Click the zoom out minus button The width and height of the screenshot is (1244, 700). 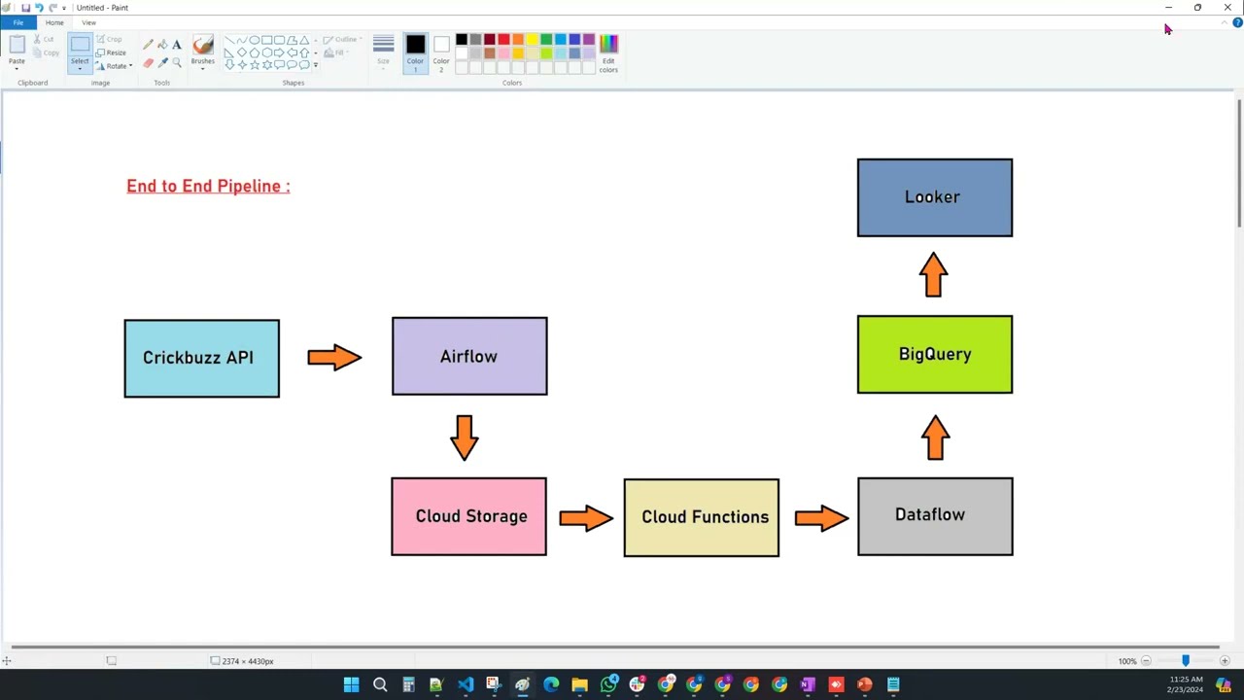[1146, 661]
